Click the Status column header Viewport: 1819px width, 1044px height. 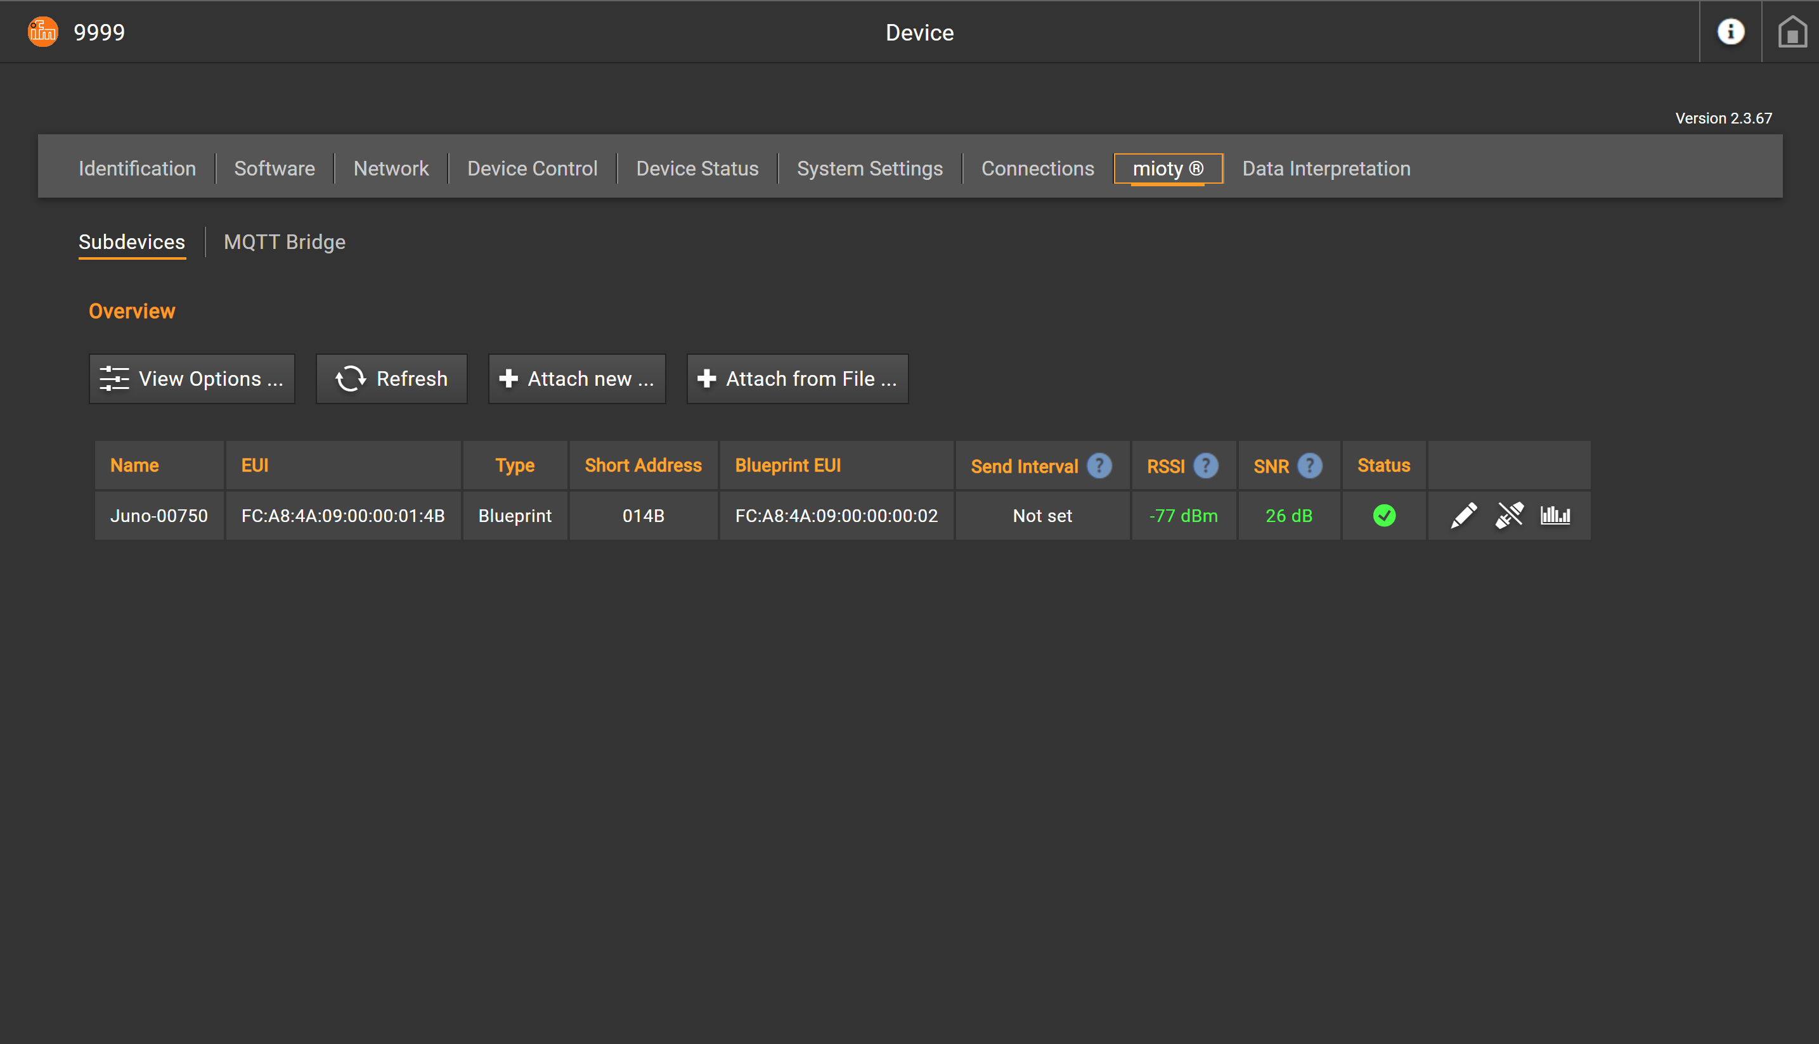1383,466
